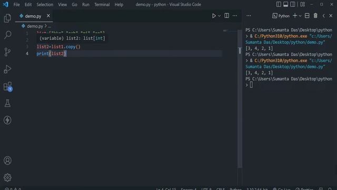Open the Accounts menu icon
337x190 pixels.
[x=7, y=160]
